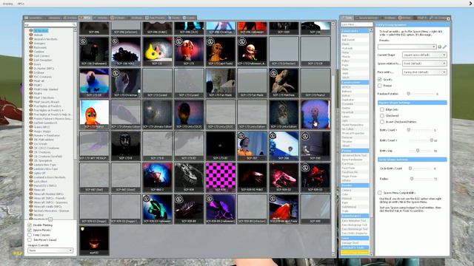
Task: Click the category icon beside Animals in the tree
Action: 31,35
